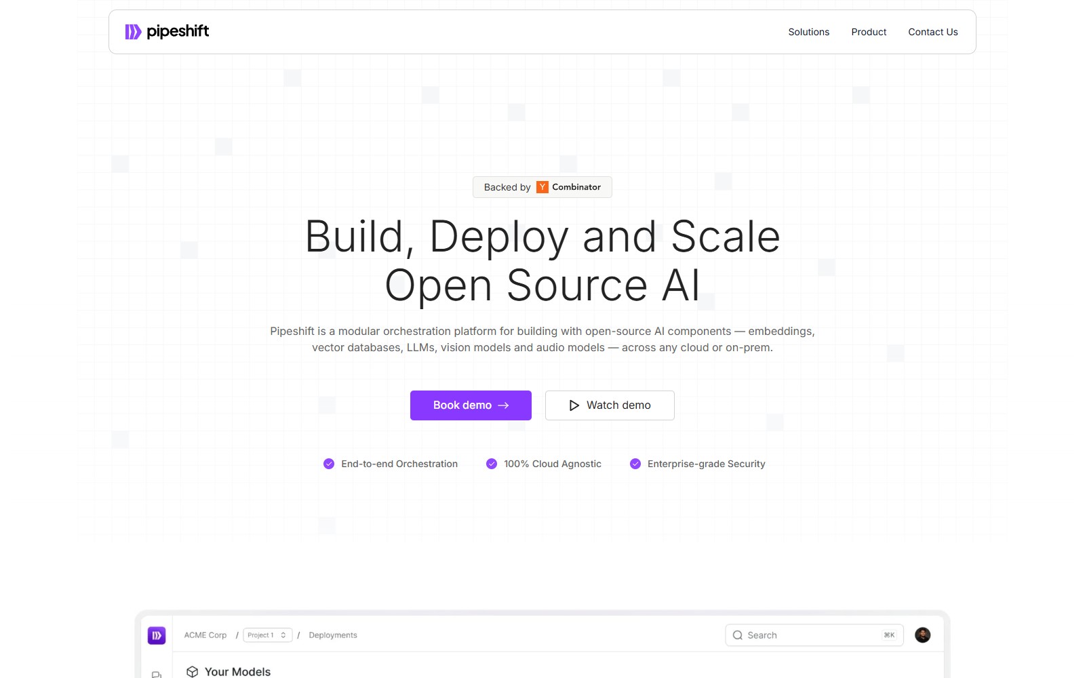This screenshot has height=678, width=1085.
Task: Click the checkmark beside Enterprise-grade Security
Action: [635, 464]
